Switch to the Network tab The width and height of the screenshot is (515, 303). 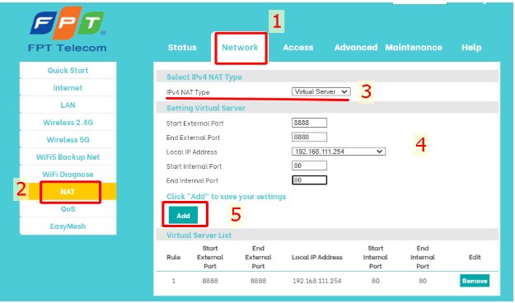[x=240, y=47]
